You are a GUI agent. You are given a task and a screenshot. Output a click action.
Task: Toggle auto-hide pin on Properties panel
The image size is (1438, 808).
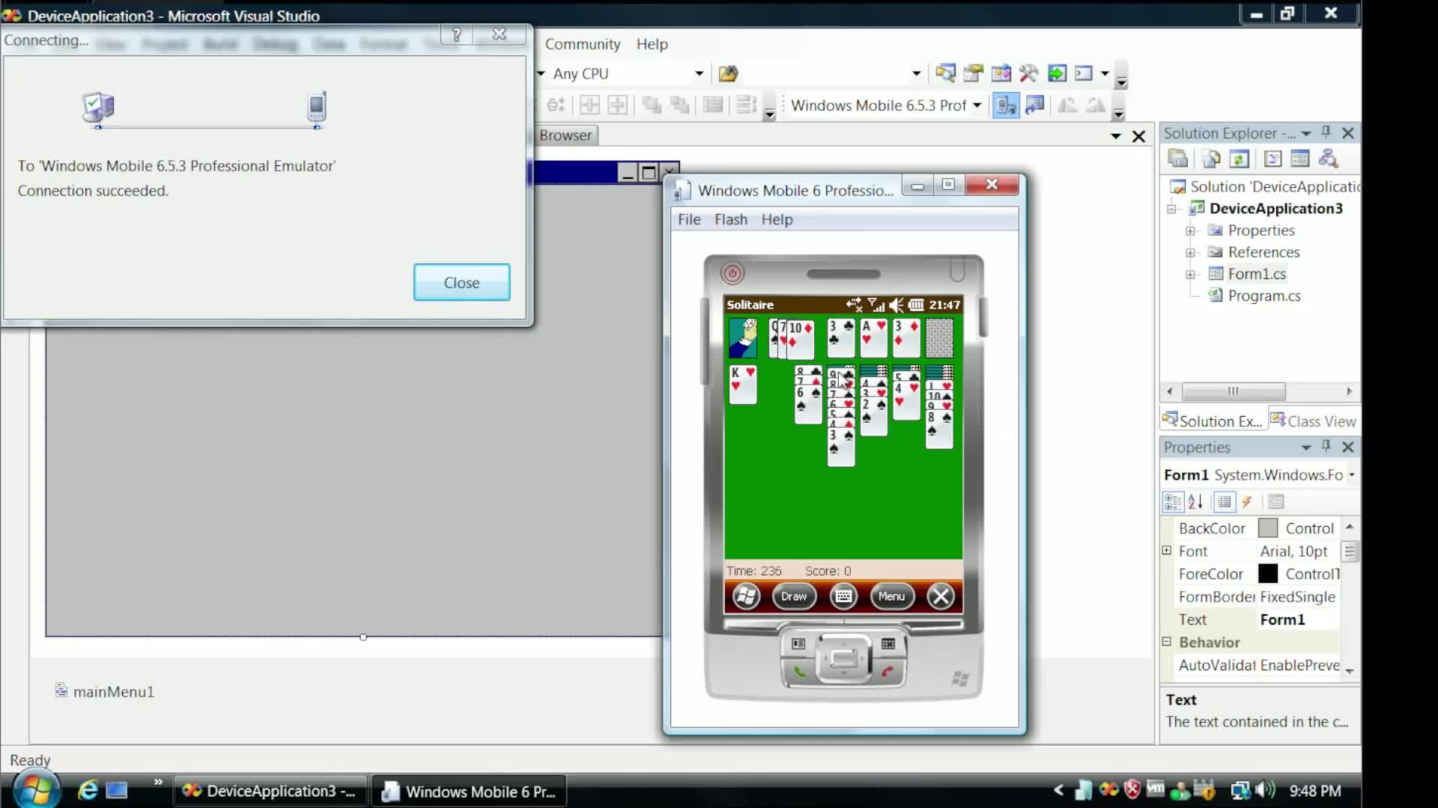(1326, 447)
